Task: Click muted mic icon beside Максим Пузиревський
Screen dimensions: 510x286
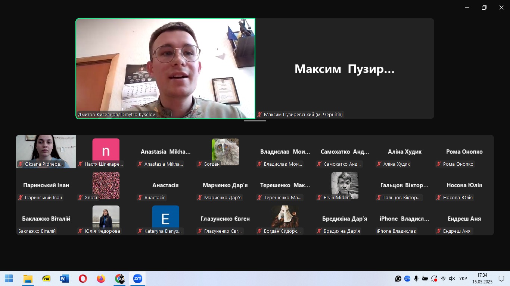Action: (259, 115)
